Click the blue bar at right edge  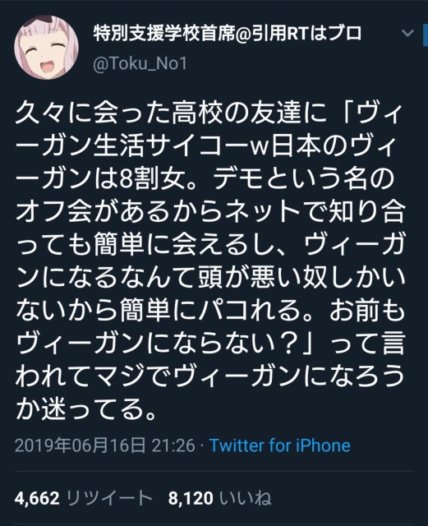[x=426, y=34]
